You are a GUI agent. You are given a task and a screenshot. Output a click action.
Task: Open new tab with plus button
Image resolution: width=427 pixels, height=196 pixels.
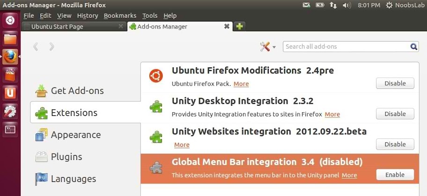(239, 26)
